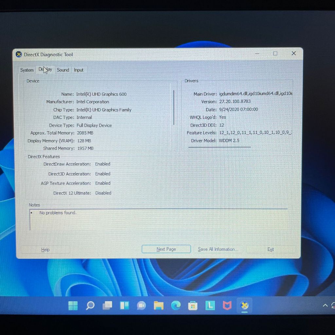Click Save All Information button
335x335 pixels.
[x=218, y=249]
